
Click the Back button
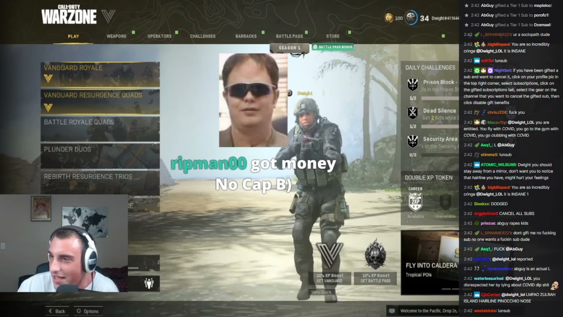point(57,311)
